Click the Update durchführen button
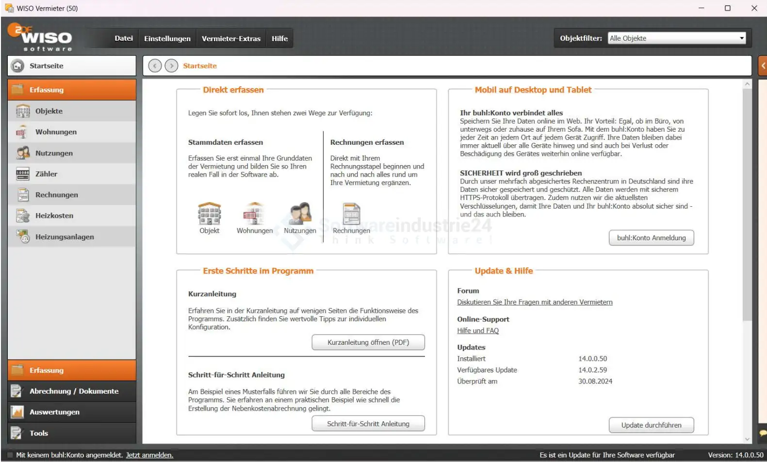The image size is (767, 462). point(651,425)
